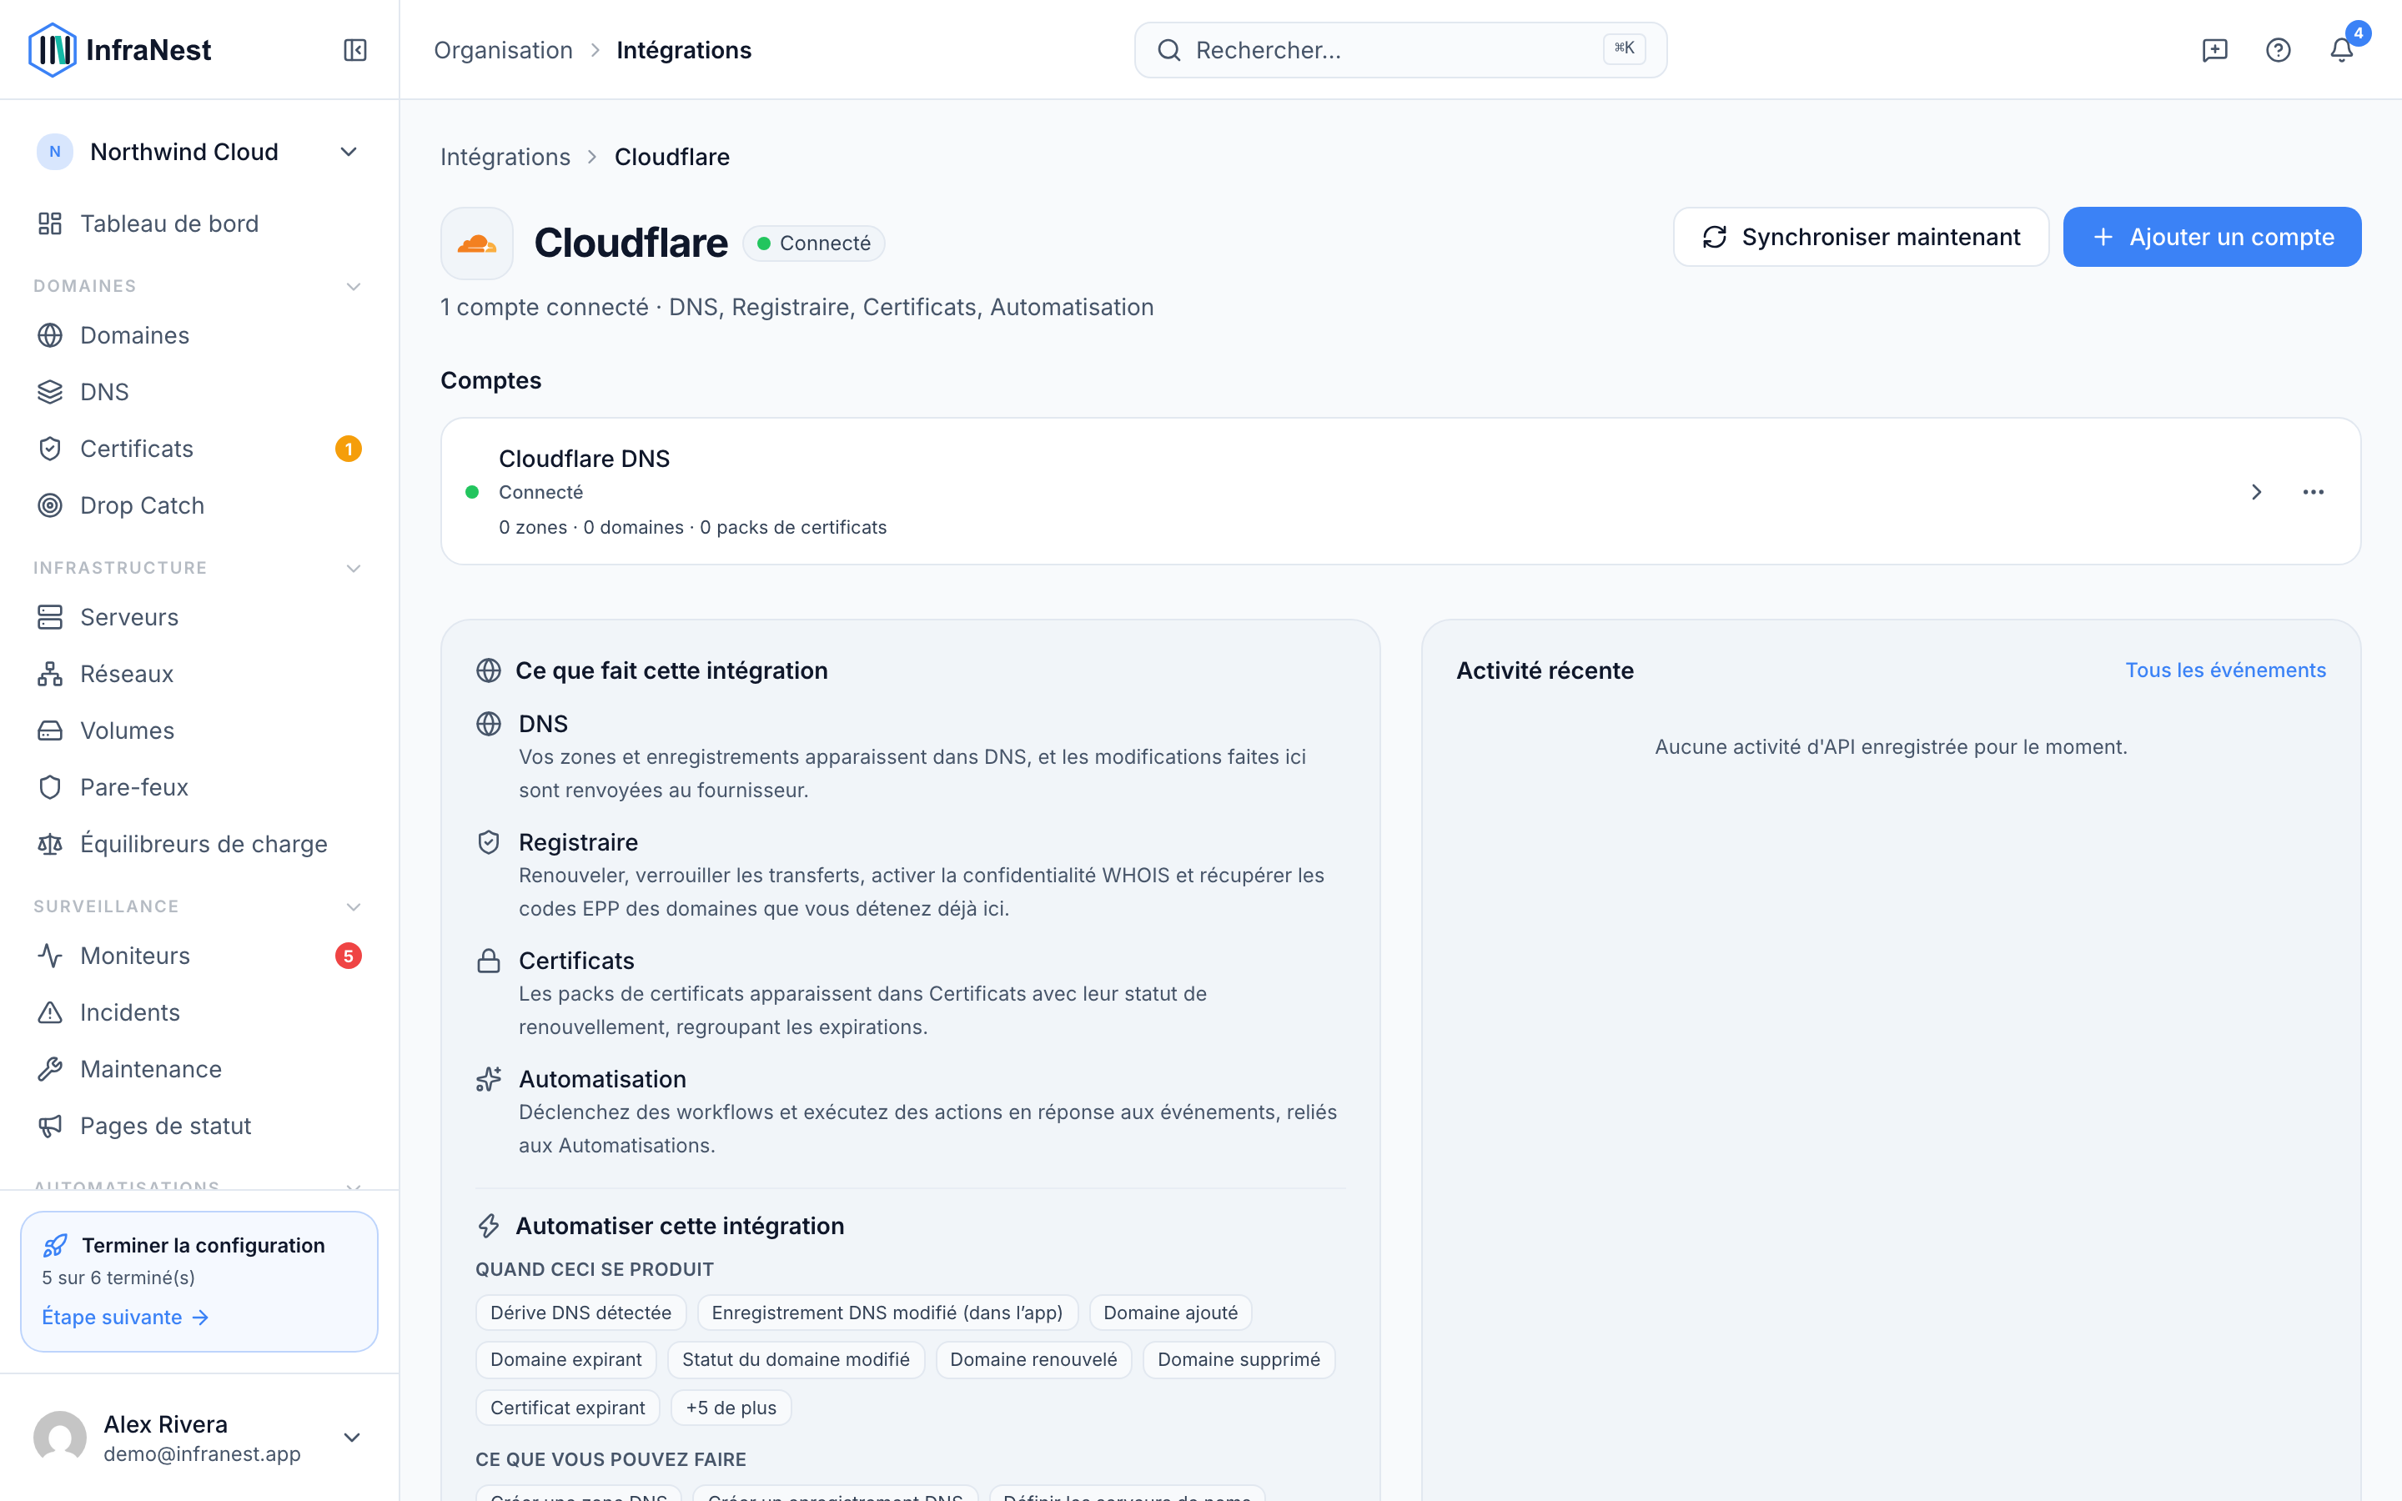Select the Dérive DNS détectée chip
This screenshot has width=2402, height=1501.
coord(580,1313)
